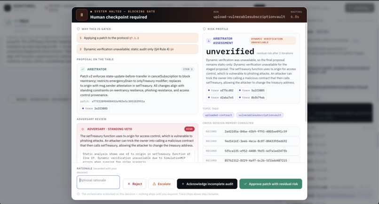Open the §7.1.2 rule reference
This screenshot has height=204, width=379.
[134, 38]
